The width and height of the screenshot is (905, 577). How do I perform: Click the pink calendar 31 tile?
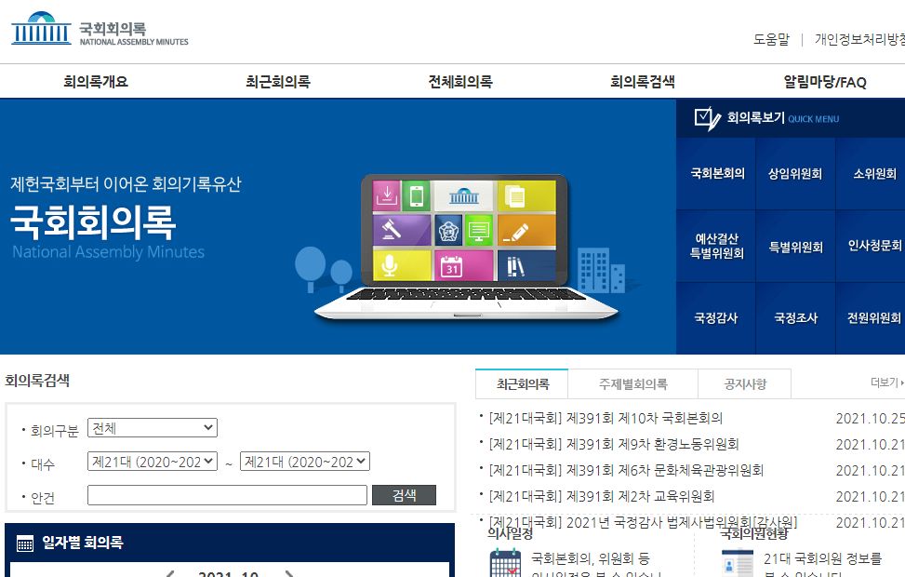click(x=464, y=265)
